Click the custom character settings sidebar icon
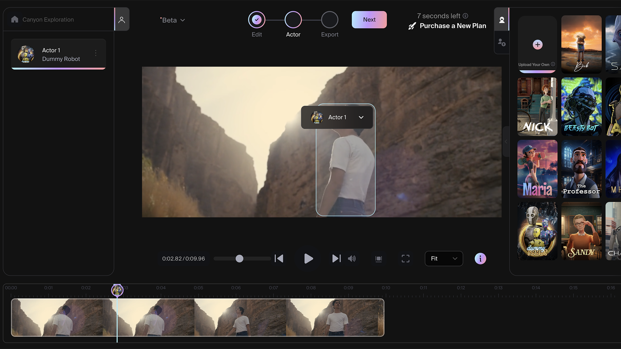 (x=502, y=42)
